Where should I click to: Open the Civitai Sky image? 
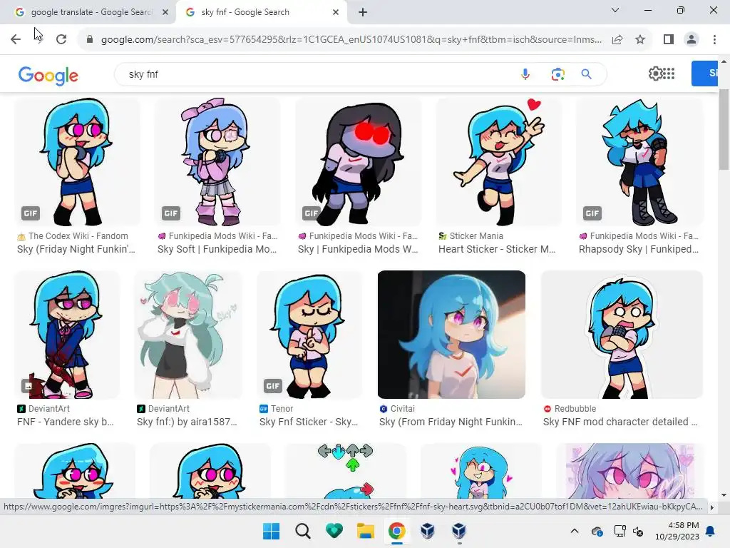point(451,334)
